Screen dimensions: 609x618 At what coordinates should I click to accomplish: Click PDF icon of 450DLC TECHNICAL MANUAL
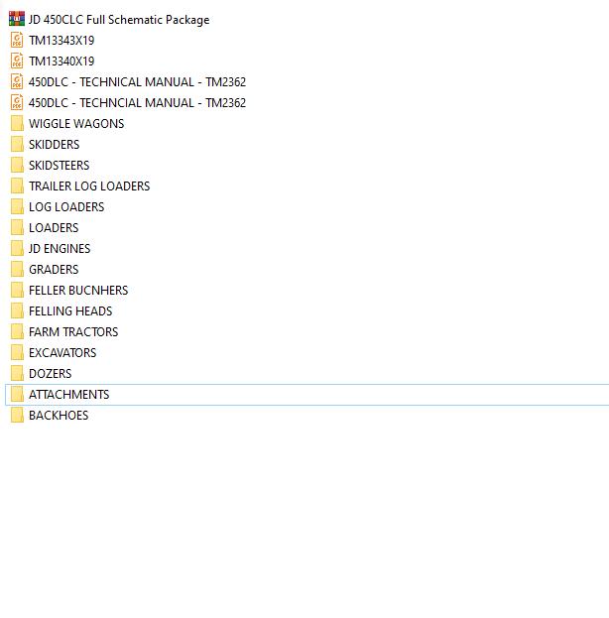[x=17, y=81]
